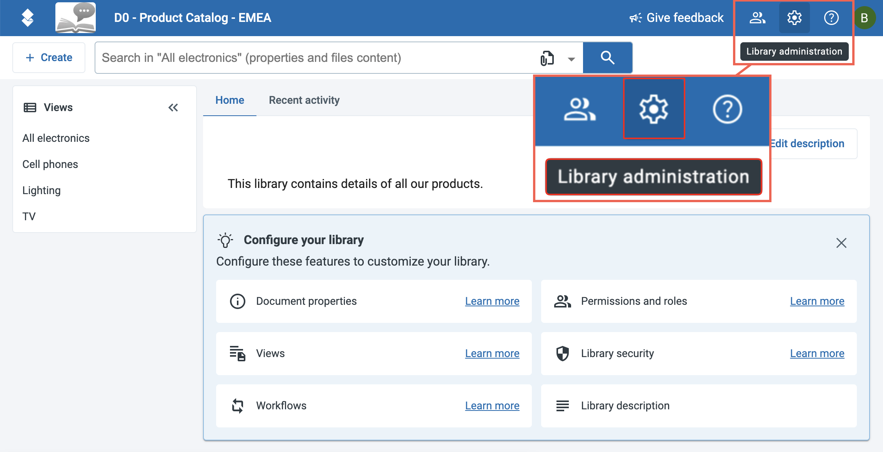Click the Edit description button
Image resolution: width=883 pixels, height=452 pixels.
tap(813, 144)
